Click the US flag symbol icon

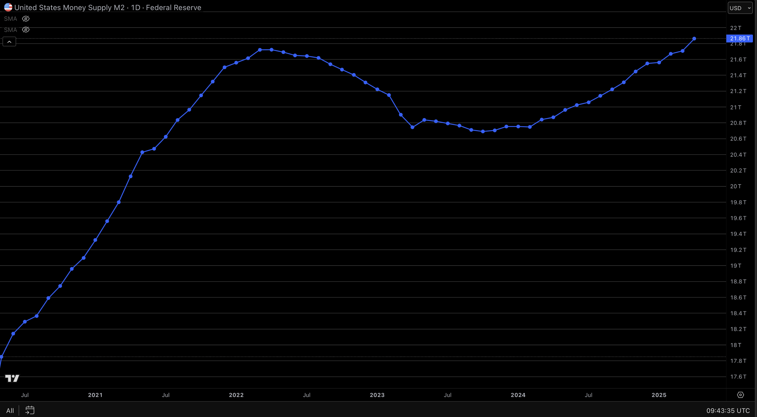[8, 7]
